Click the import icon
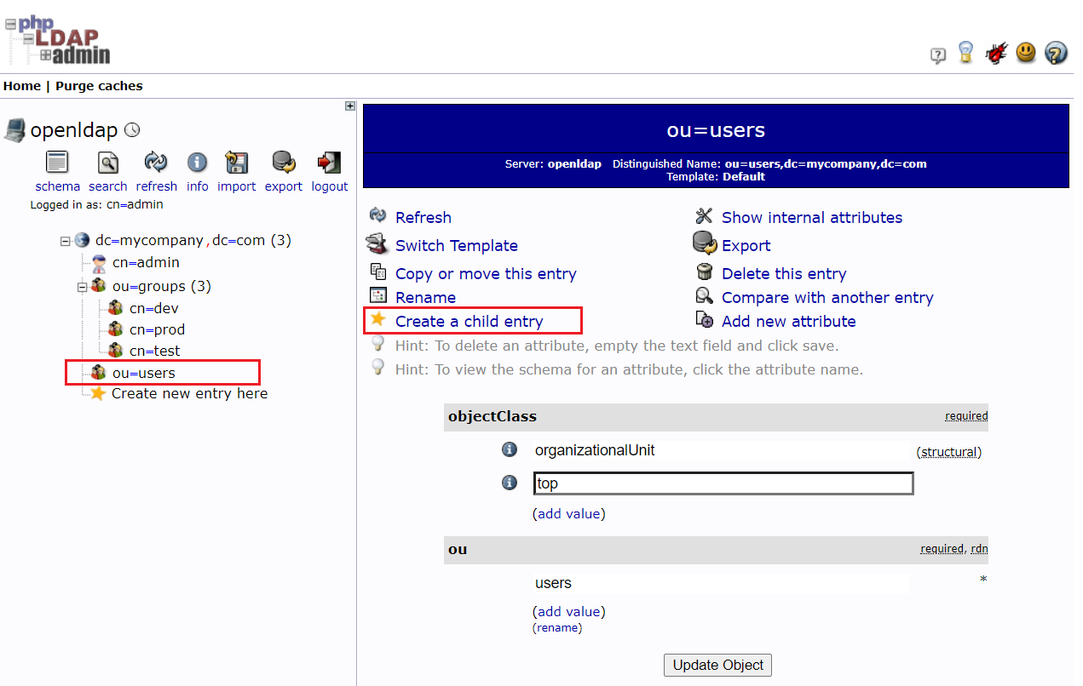 pyautogui.click(x=236, y=162)
